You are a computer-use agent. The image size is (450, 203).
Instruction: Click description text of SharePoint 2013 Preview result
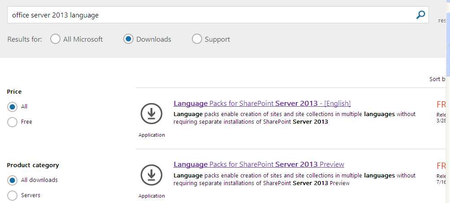click(x=294, y=179)
